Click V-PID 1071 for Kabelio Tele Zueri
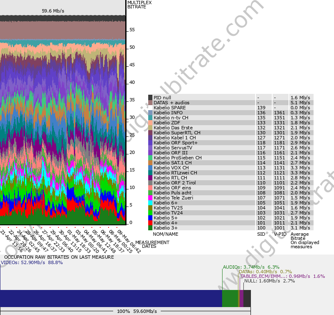This screenshot has height=315, width=334. pos(279,198)
